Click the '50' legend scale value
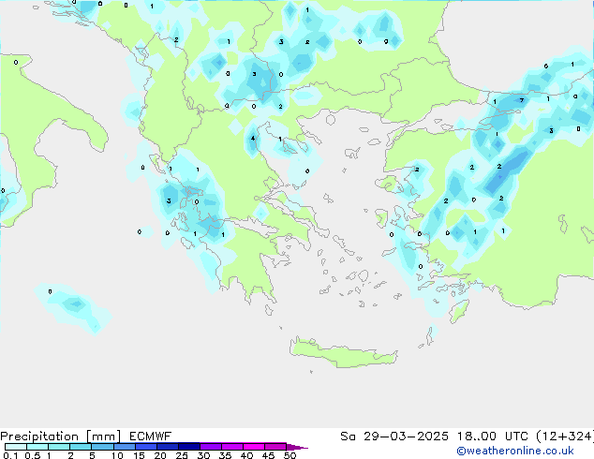The width and height of the screenshot is (594, 459). [x=290, y=455]
